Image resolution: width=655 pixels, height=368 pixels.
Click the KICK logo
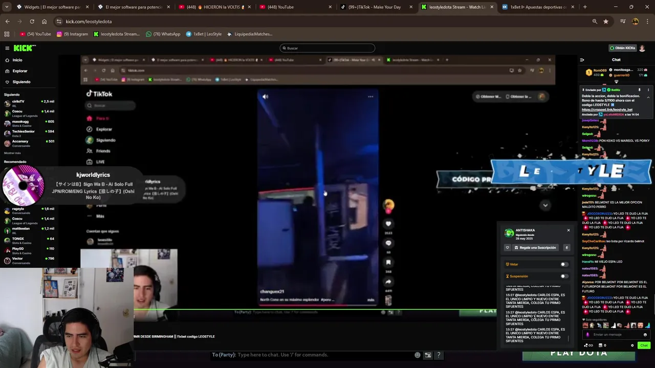click(25, 48)
